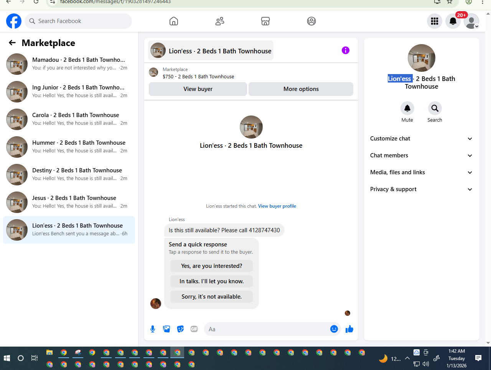The width and height of the screenshot is (491, 370).
Task: Click the message 'Is this still available?'
Action: point(224,230)
